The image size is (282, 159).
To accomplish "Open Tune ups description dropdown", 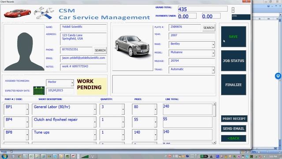I will point(95,135).
